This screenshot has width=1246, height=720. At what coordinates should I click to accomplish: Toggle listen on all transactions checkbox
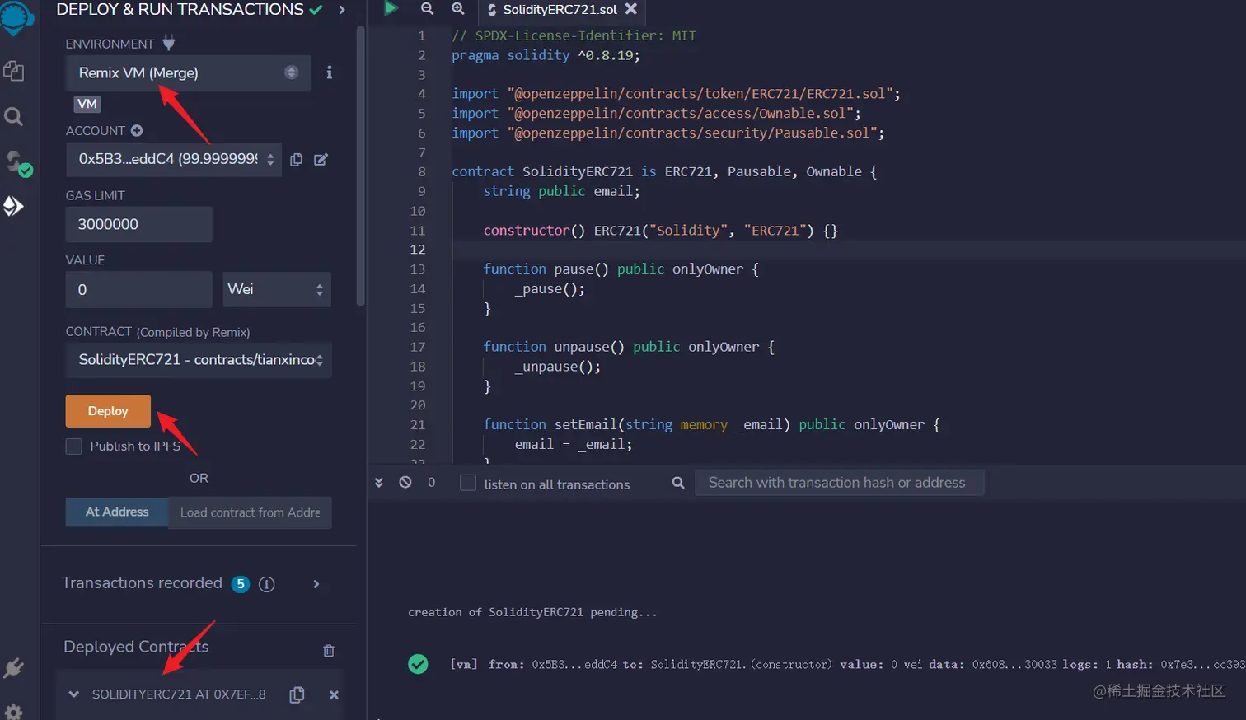[x=468, y=483]
